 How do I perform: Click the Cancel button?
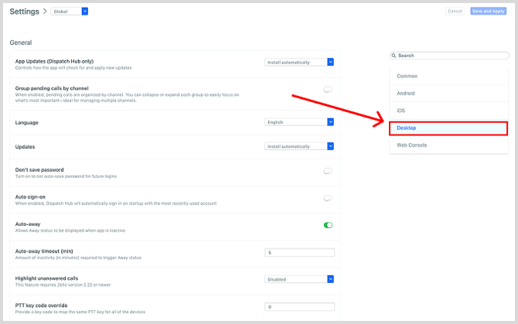coord(455,12)
